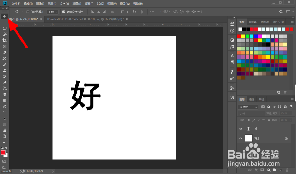Switch to the png document tab

pos(85,19)
